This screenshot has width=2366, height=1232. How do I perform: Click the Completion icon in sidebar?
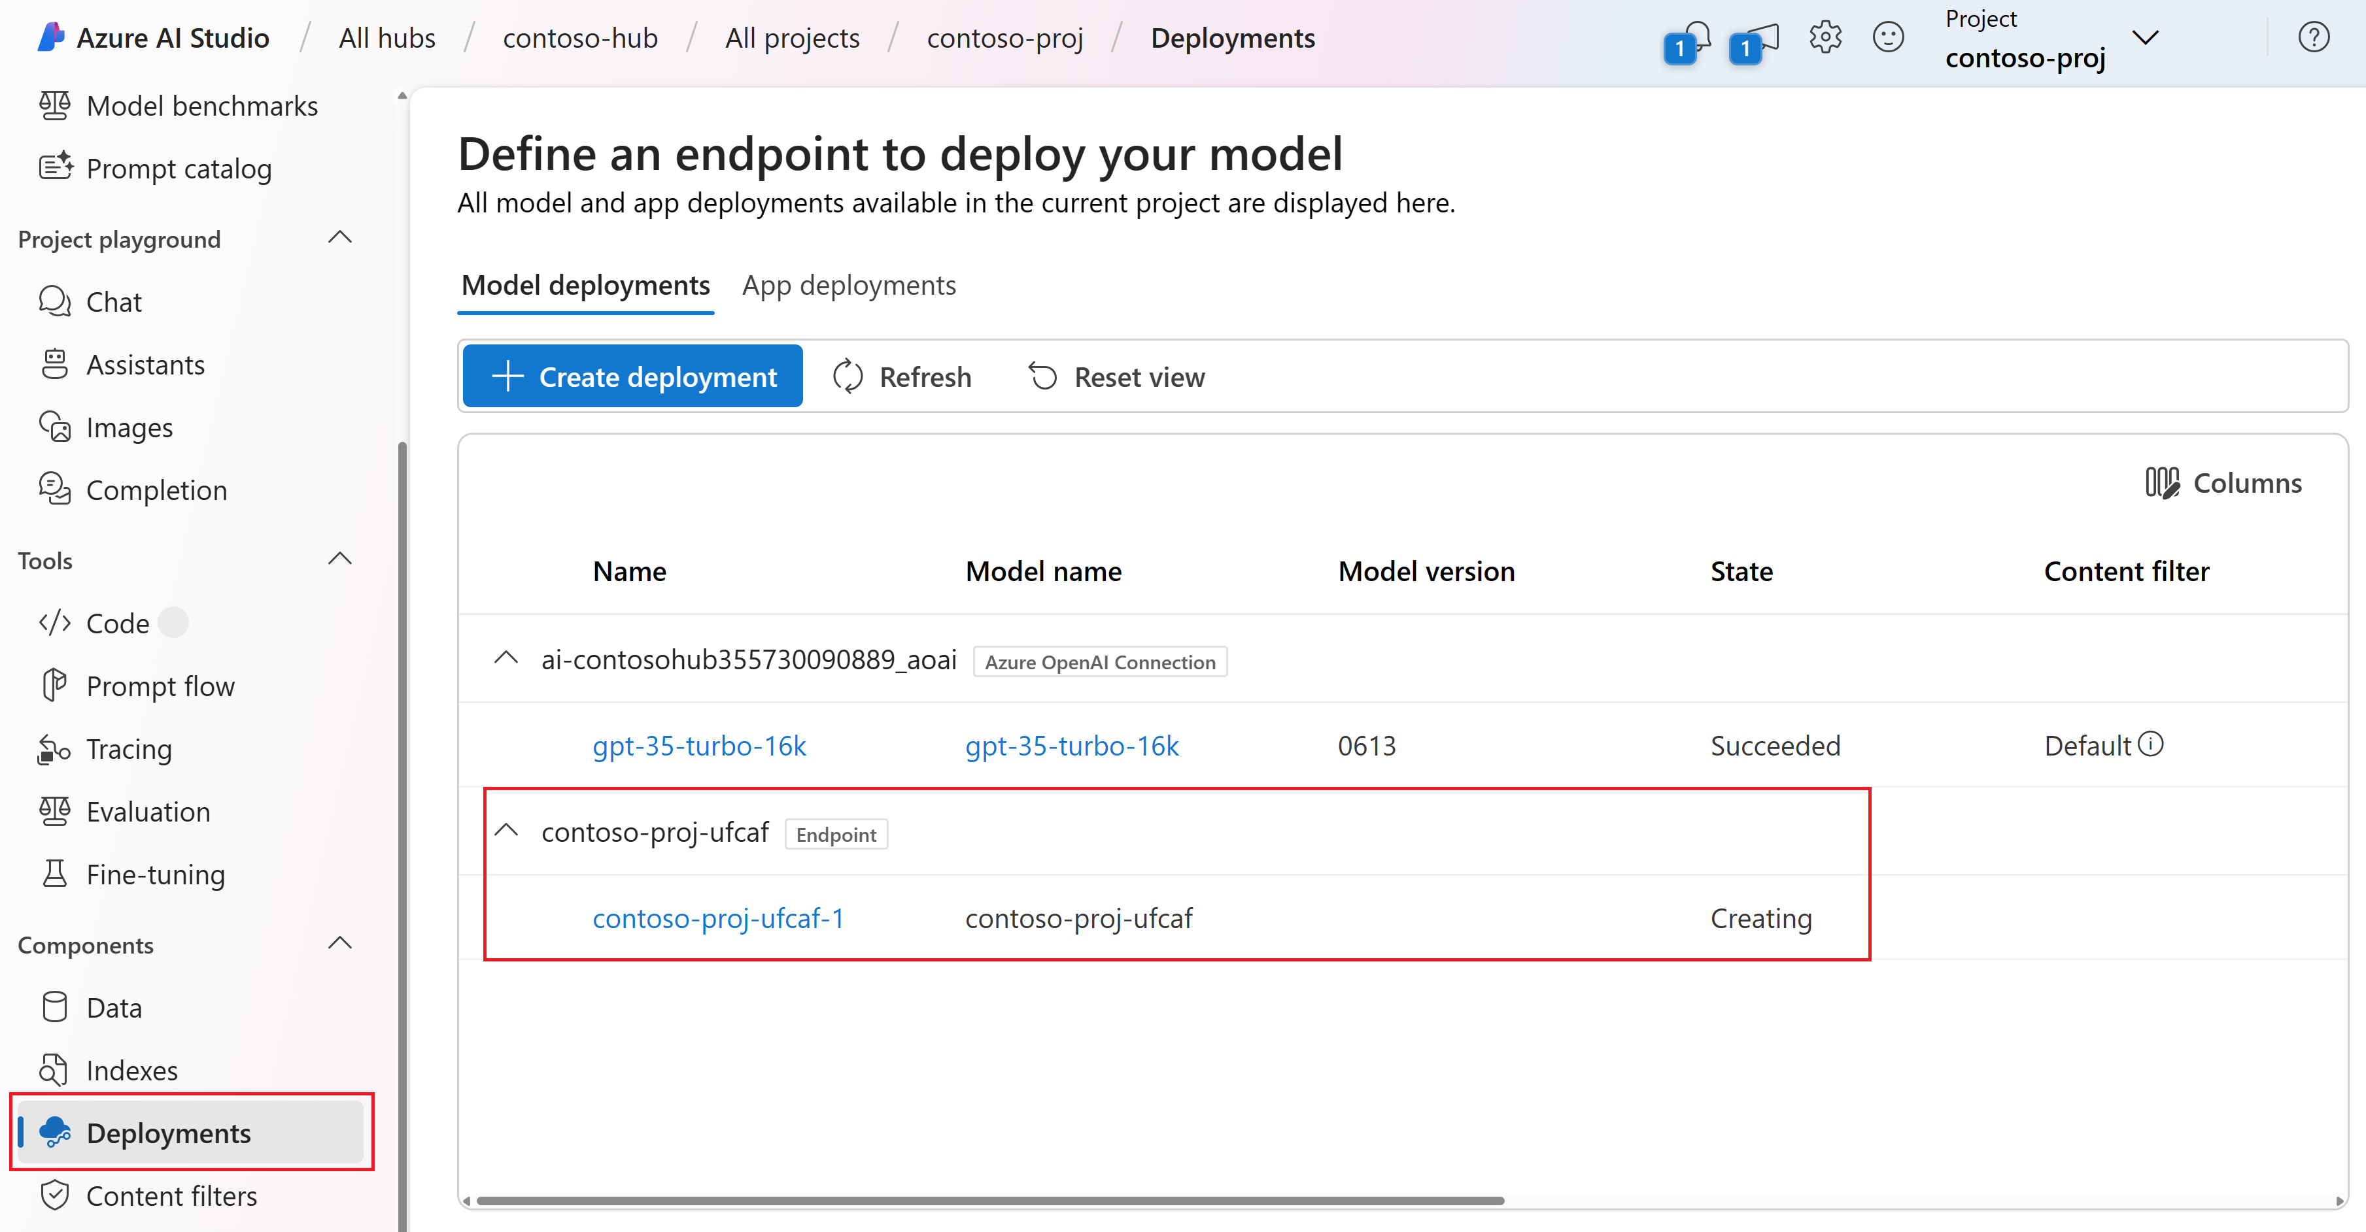click(x=54, y=490)
